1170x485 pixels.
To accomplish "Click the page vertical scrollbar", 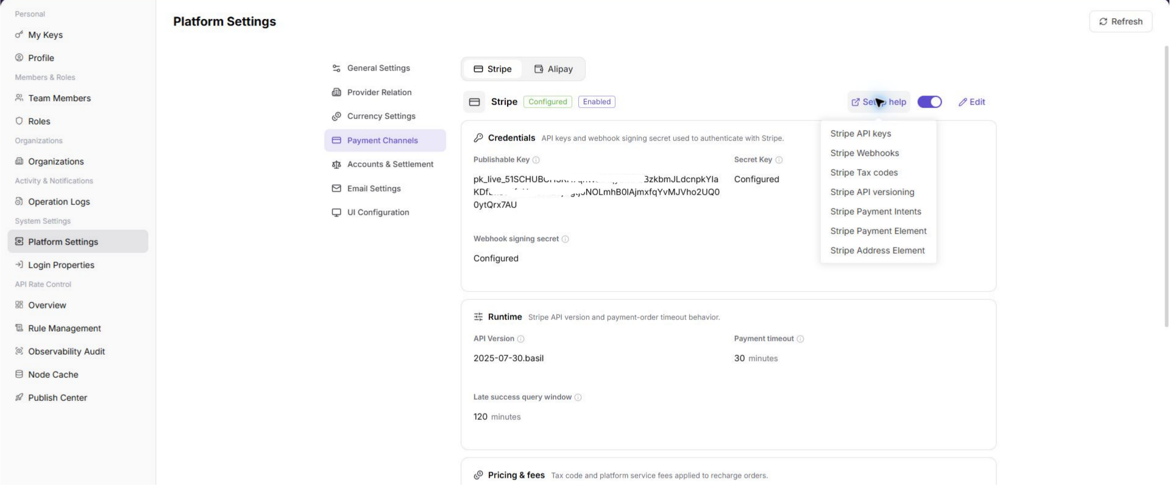I will (x=1166, y=186).
